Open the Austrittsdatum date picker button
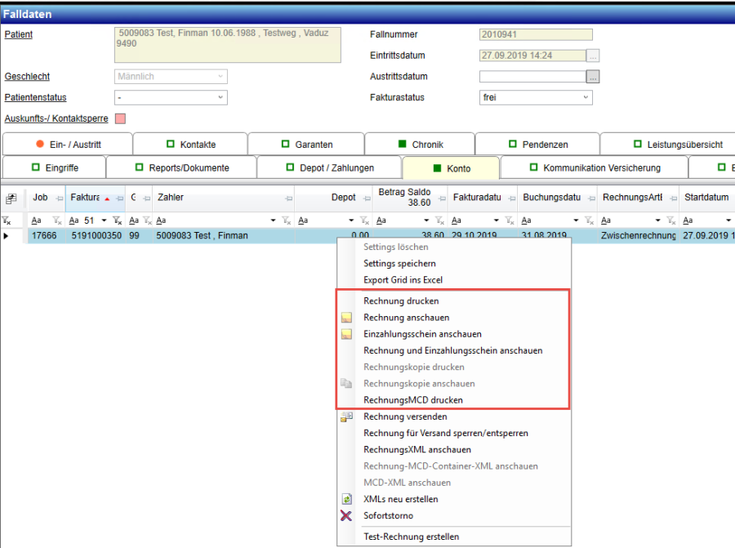 point(593,77)
